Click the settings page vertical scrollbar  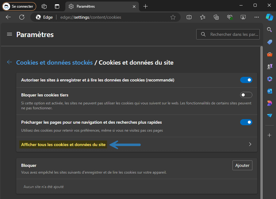[261, 122]
